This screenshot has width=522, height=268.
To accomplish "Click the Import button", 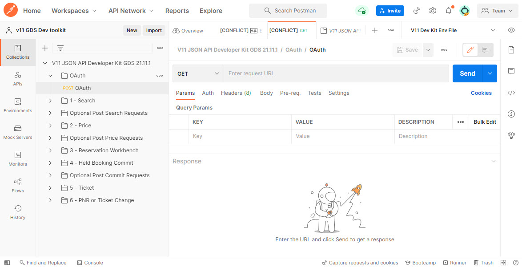I will [x=154, y=30].
